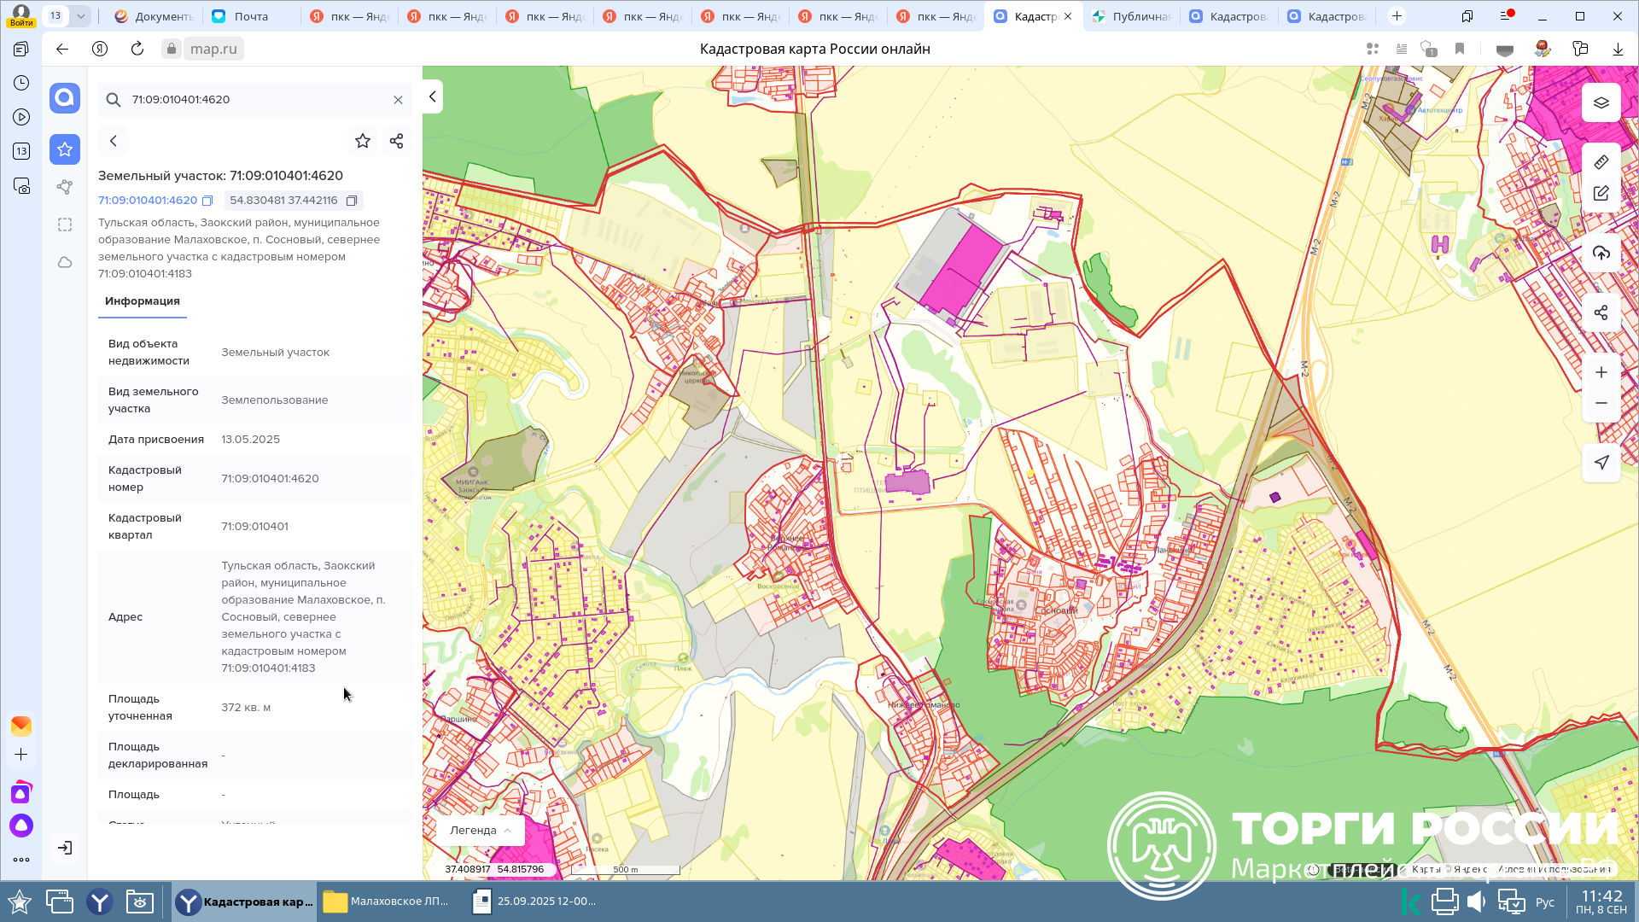Click the draw/edit on map icon
This screenshot has height=922, width=1639.
[1601, 194]
